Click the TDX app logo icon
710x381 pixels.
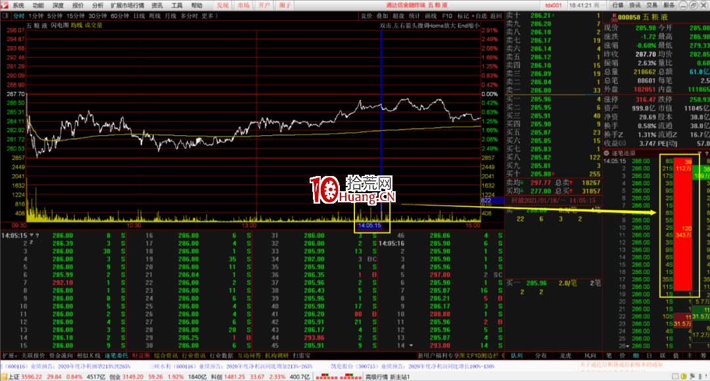pyautogui.click(x=5, y=5)
